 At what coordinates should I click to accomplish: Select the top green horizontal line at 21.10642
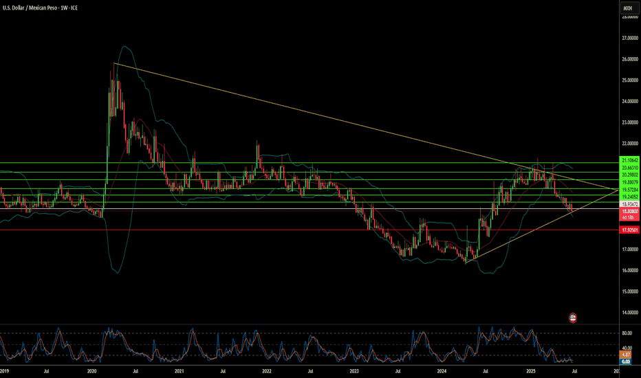tap(309, 163)
